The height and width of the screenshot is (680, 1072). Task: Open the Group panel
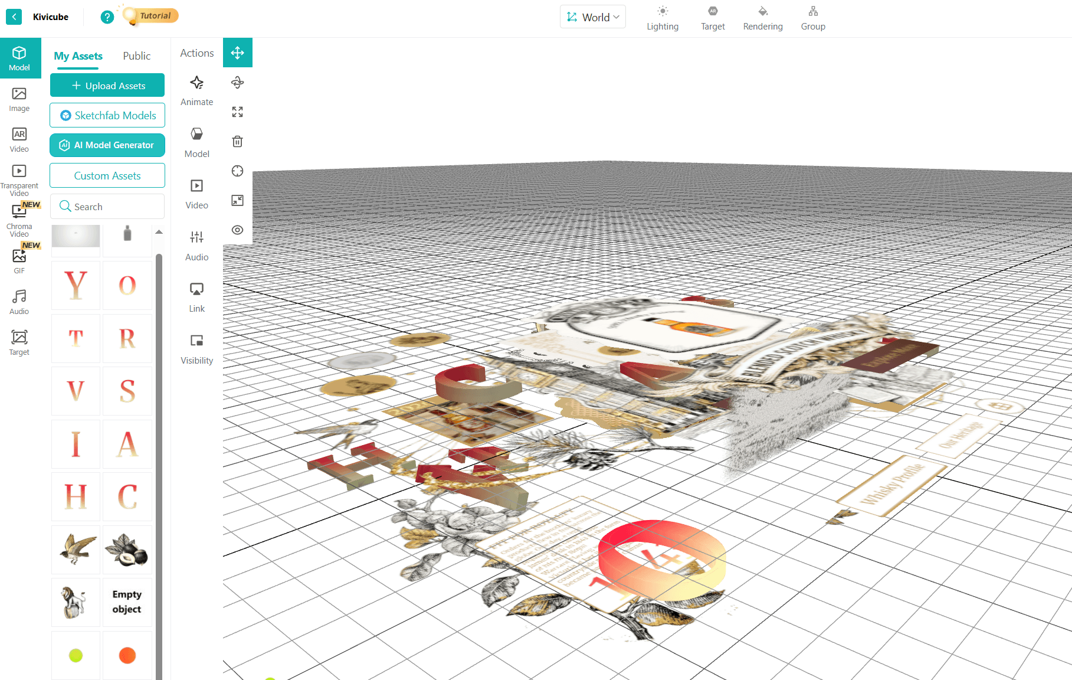(x=813, y=18)
